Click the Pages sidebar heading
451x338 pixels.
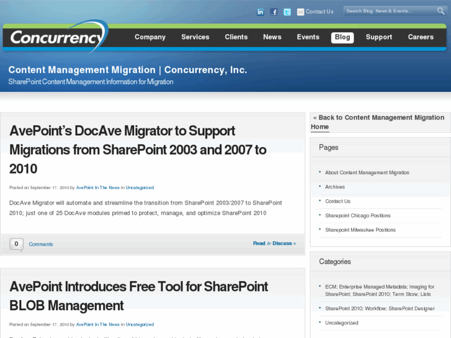tap(328, 148)
